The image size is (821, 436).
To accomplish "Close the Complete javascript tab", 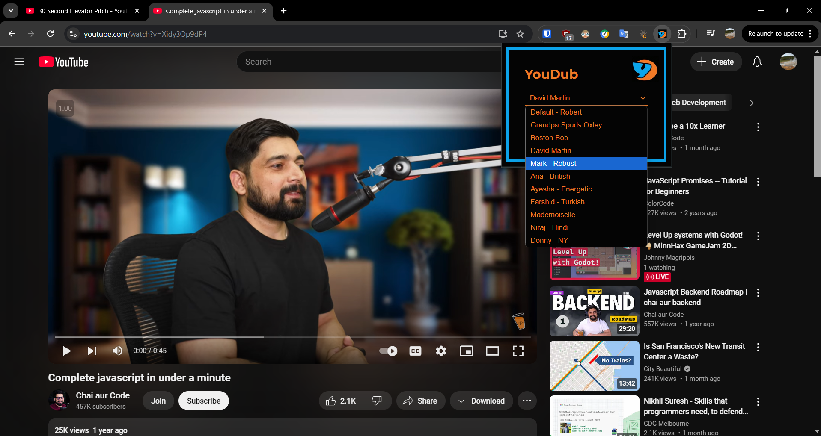I will [264, 11].
